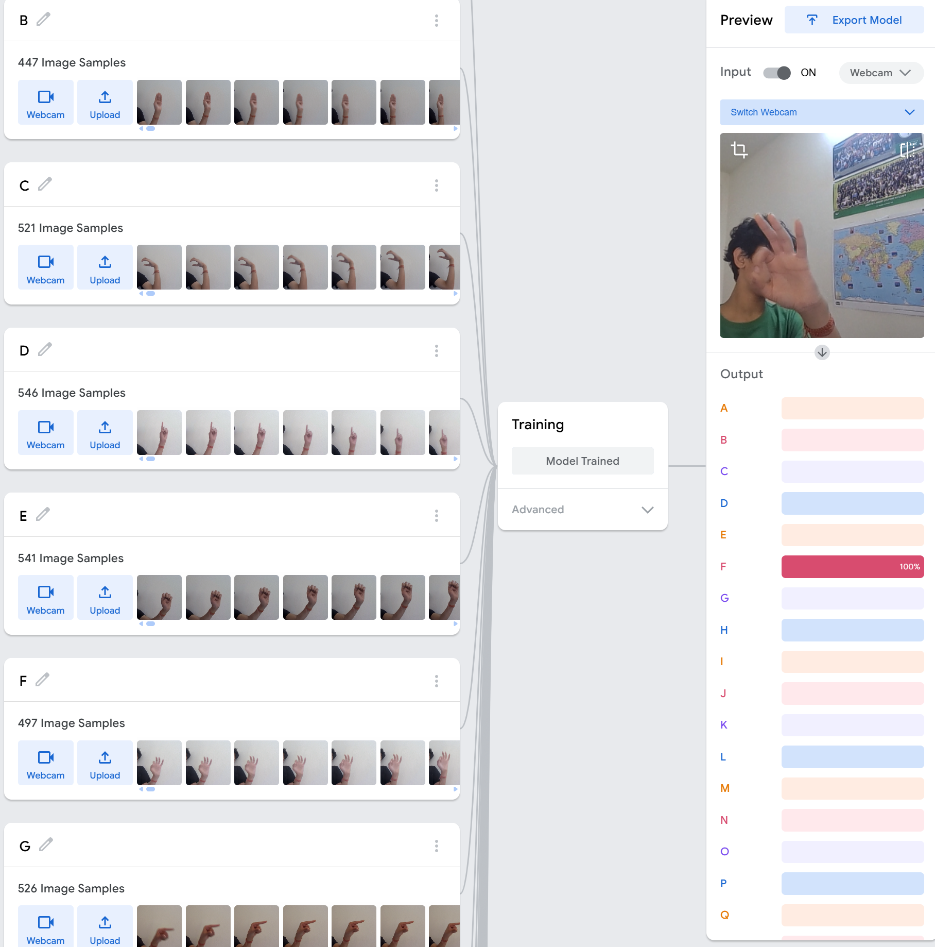Click the flip icon on webcam preview
Image resolution: width=935 pixels, height=947 pixels.
click(x=907, y=150)
